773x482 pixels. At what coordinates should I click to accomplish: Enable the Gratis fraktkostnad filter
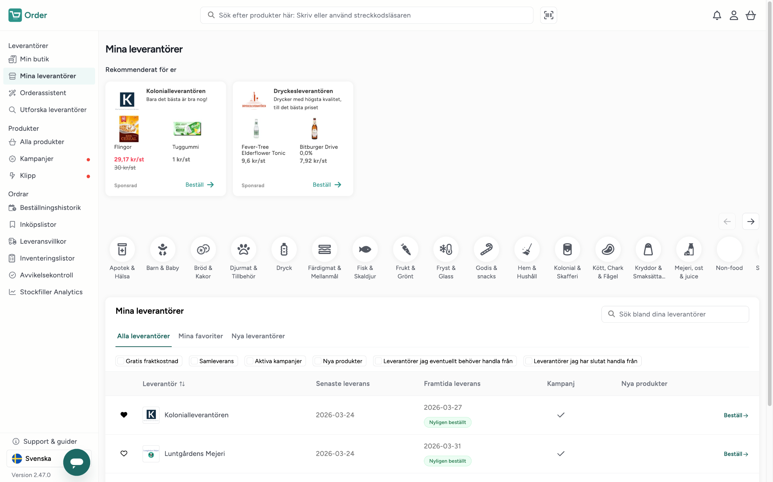(x=121, y=361)
